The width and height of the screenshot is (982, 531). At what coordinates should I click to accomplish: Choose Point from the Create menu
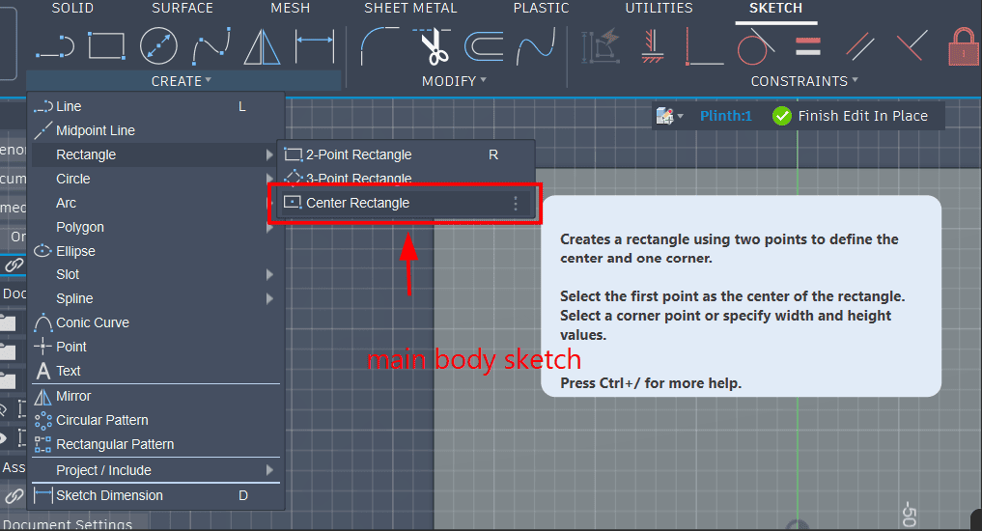[156, 347]
